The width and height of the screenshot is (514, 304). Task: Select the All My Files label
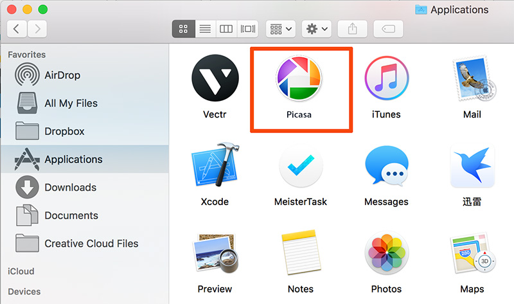tap(71, 103)
